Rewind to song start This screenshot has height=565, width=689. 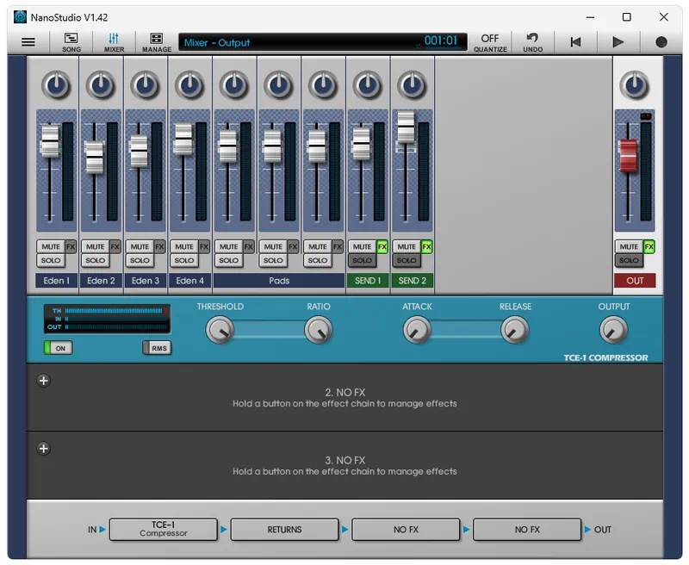575,42
